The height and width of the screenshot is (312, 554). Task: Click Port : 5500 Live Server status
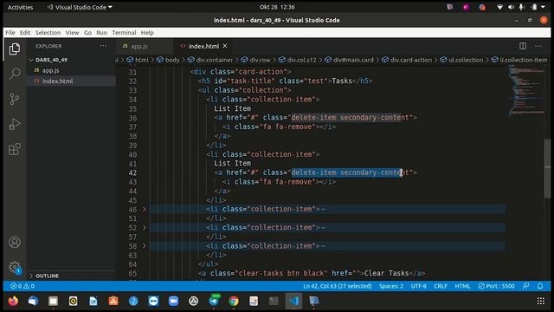[x=496, y=286]
